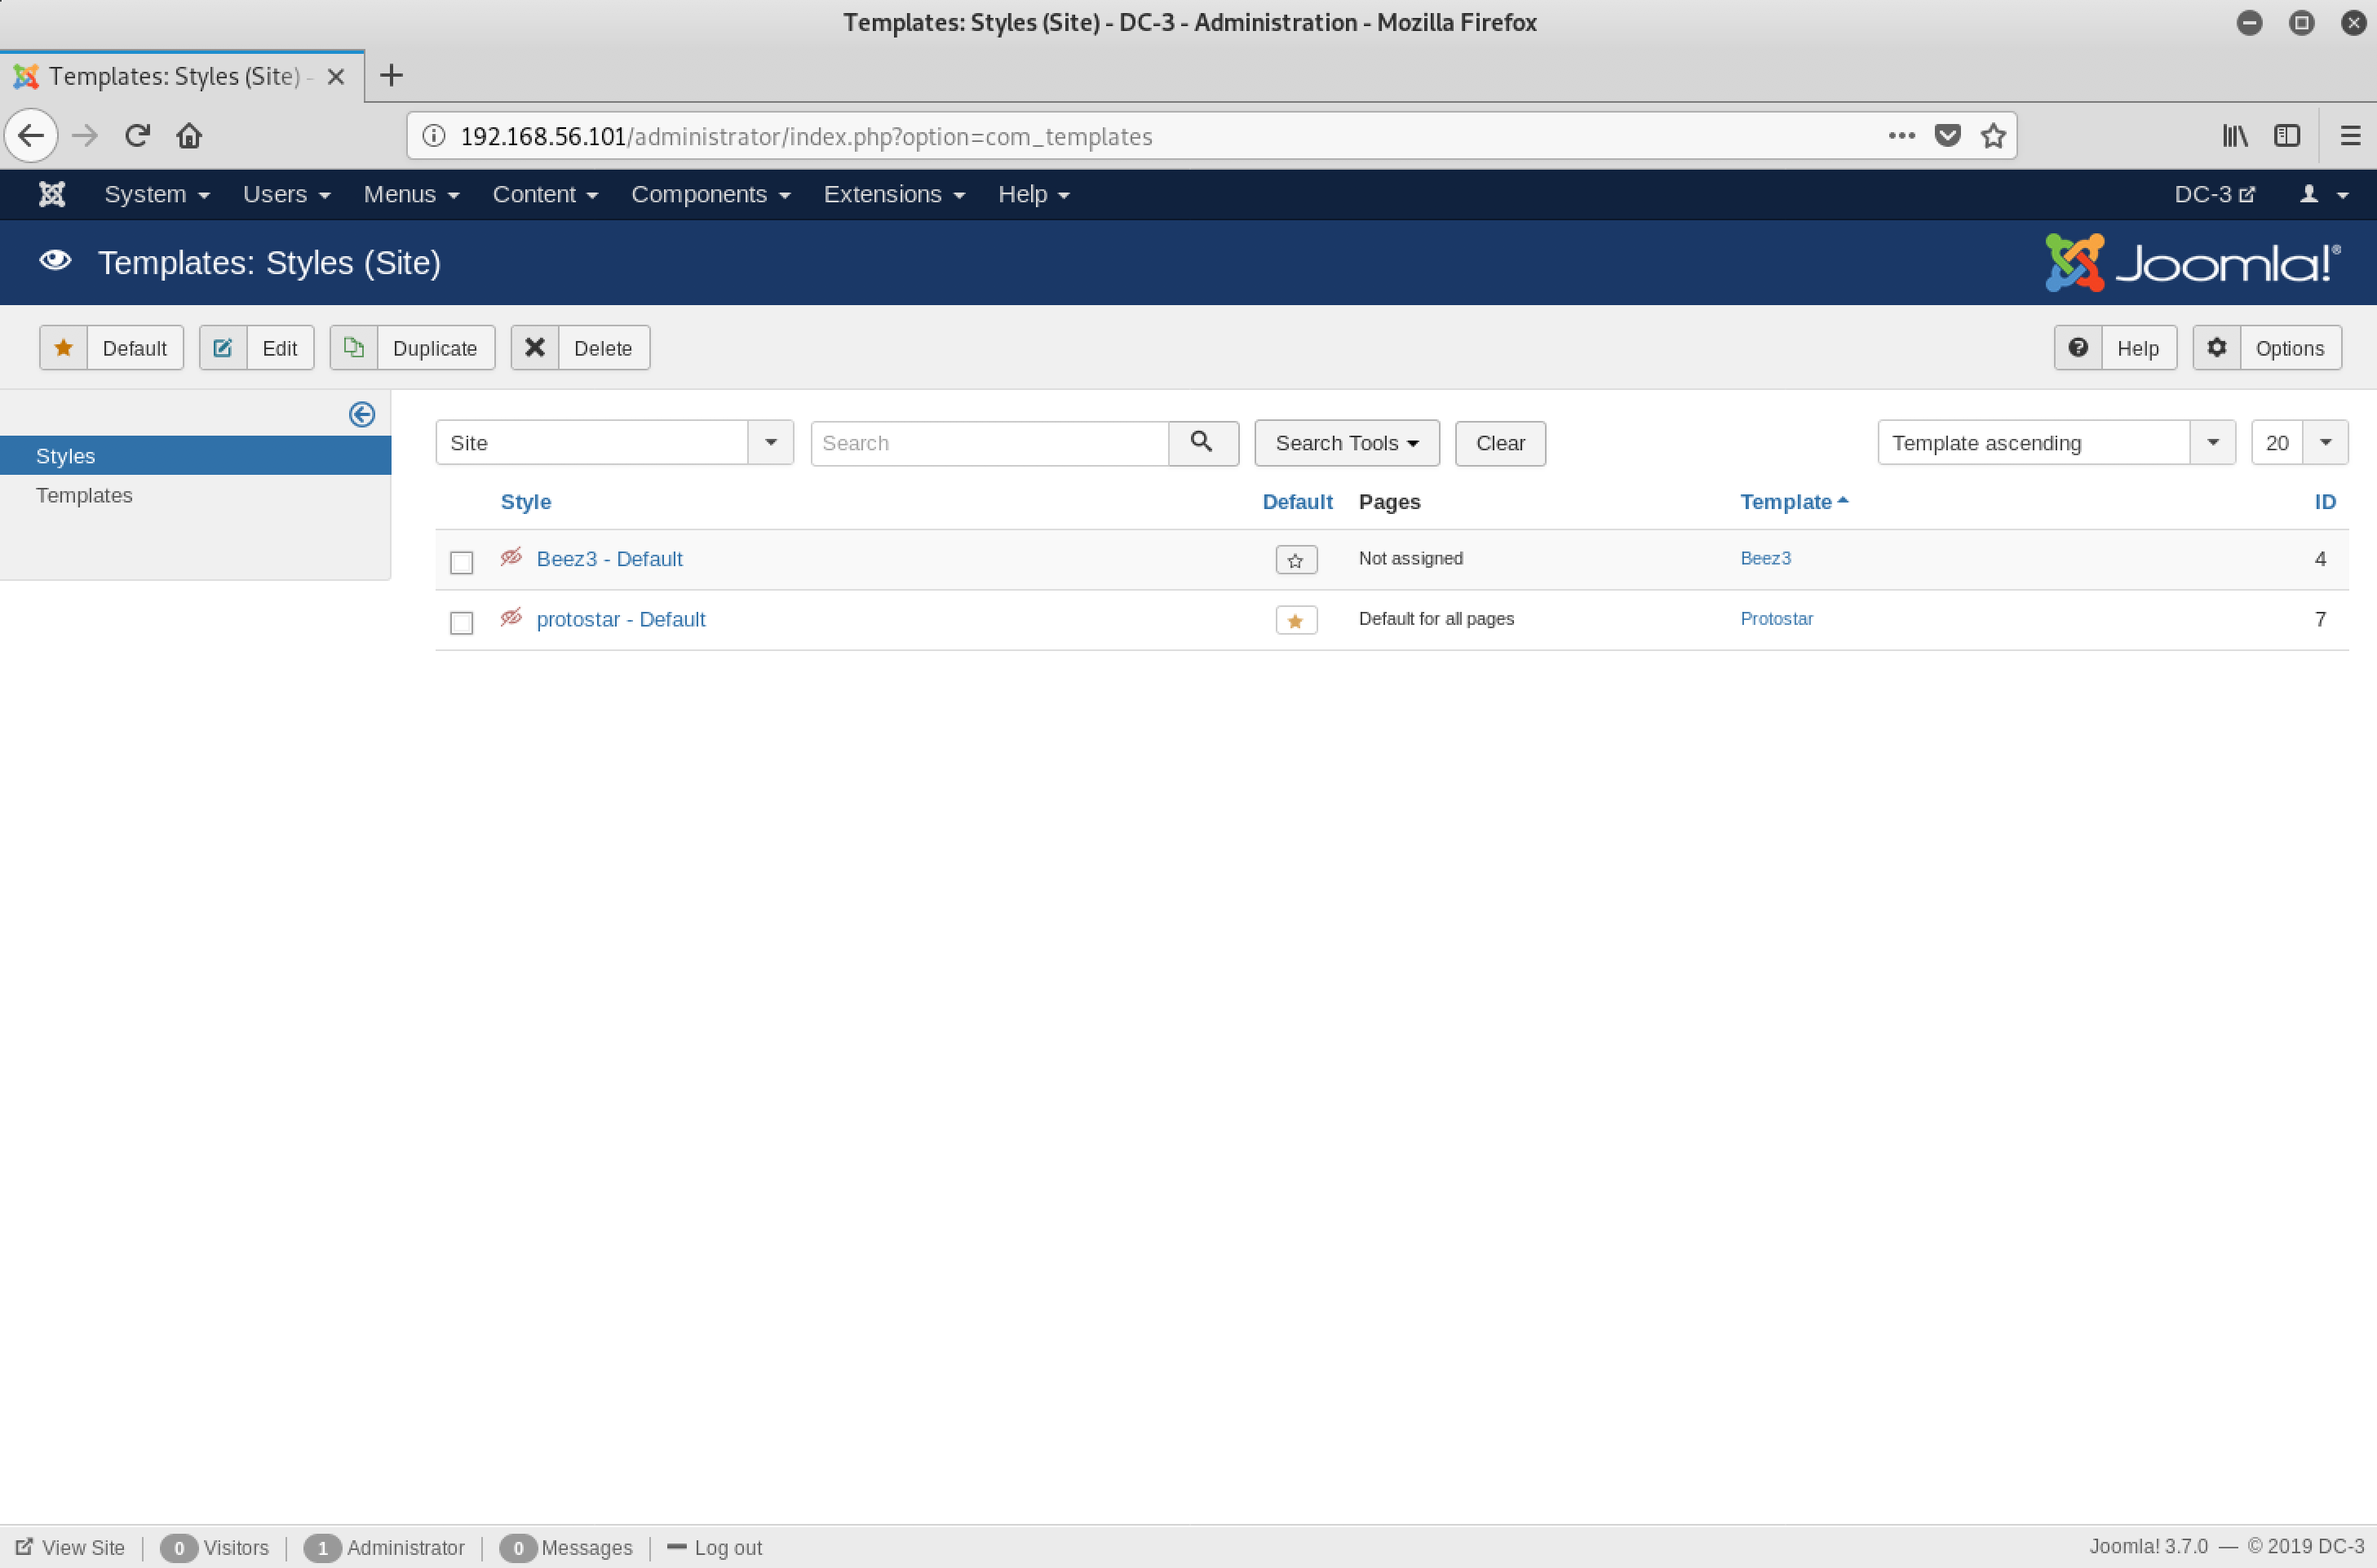Check the Beez3 - Default checkbox

tap(461, 562)
